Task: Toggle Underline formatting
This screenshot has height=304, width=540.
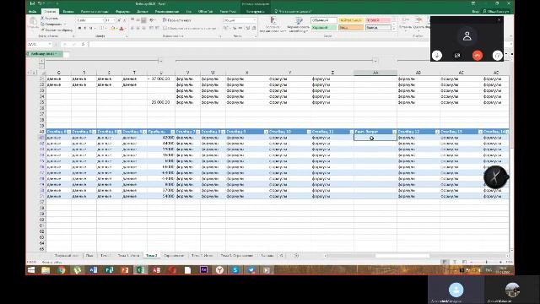Action: [90, 28]
